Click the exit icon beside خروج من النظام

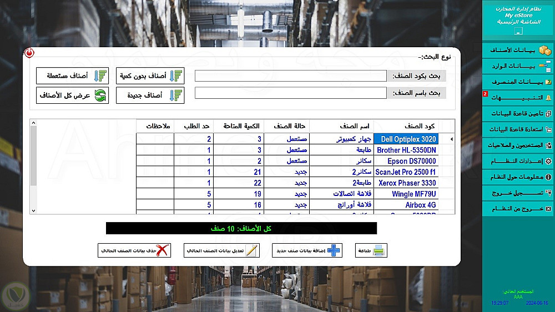(548, 209)
